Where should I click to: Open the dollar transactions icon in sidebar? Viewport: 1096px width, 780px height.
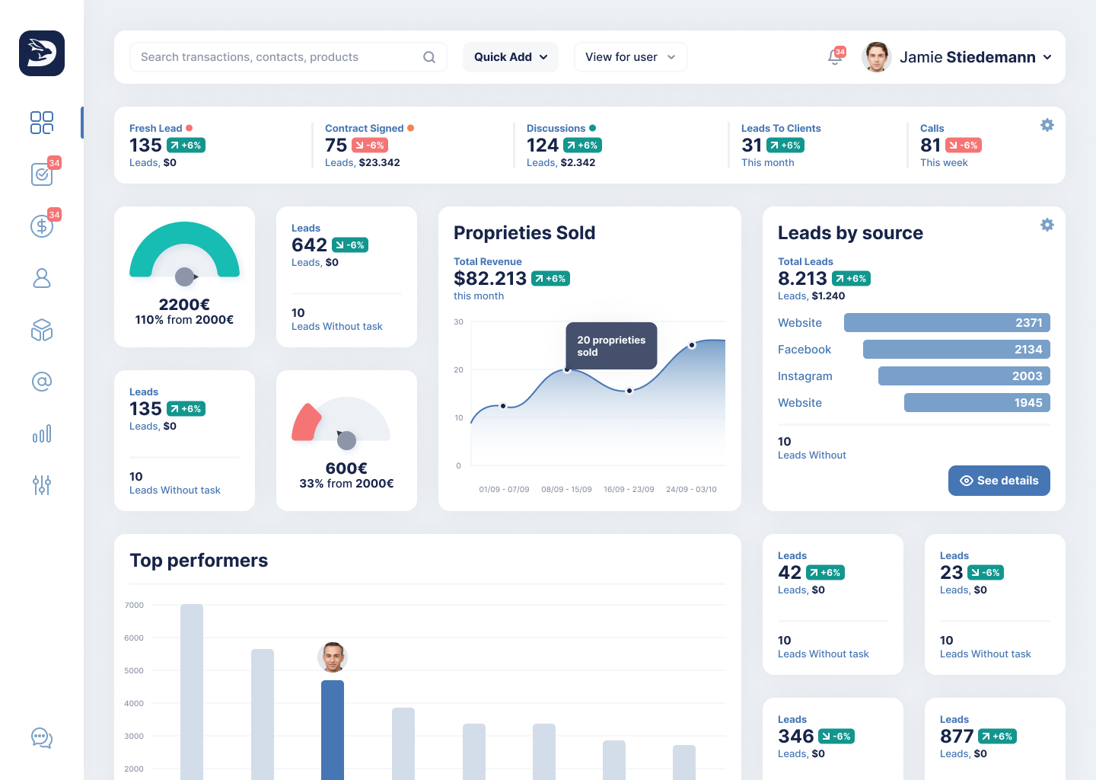point(42,226)
